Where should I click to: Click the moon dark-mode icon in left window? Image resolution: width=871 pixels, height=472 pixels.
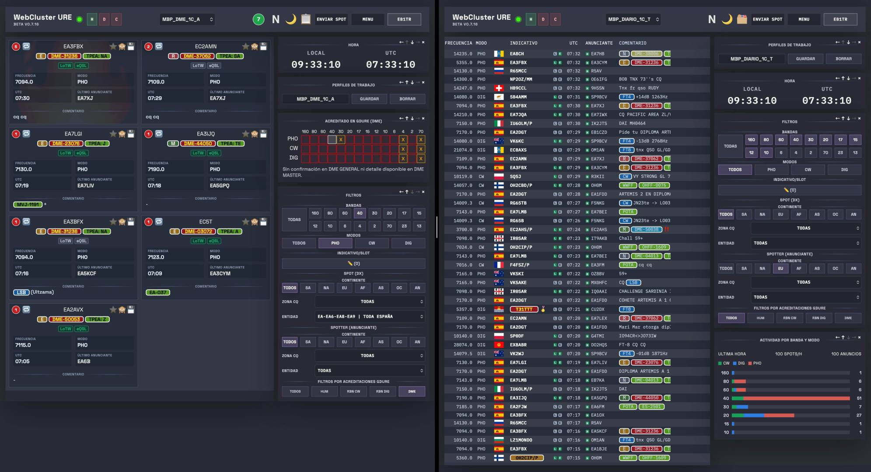point(291,19)
